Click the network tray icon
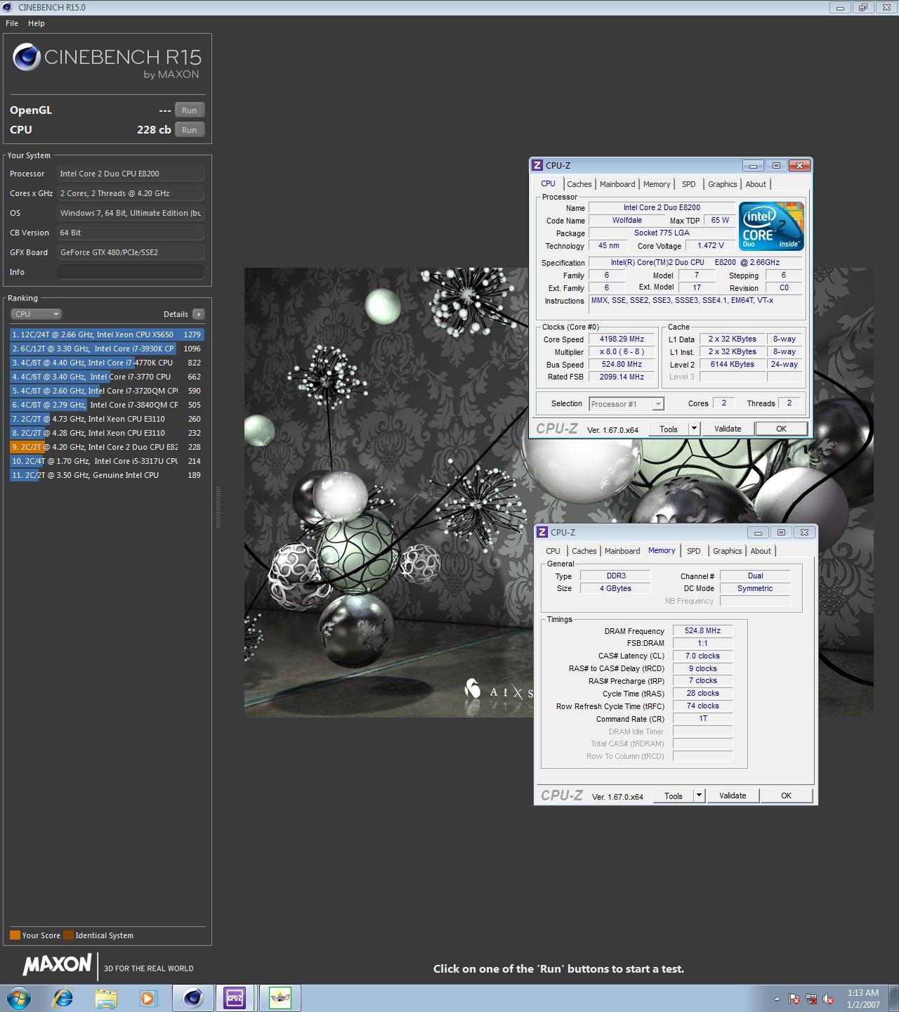The width and height of the screenshot is (899, 1012). tap(811, 999)
